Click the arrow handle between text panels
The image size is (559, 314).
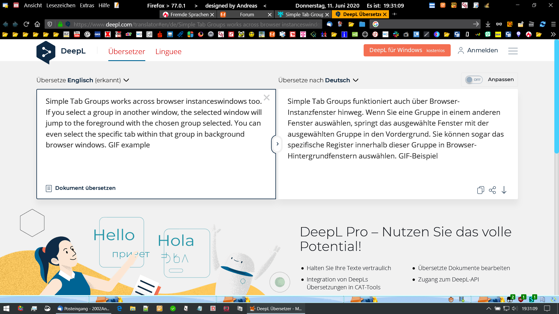(x=277, y=144)
